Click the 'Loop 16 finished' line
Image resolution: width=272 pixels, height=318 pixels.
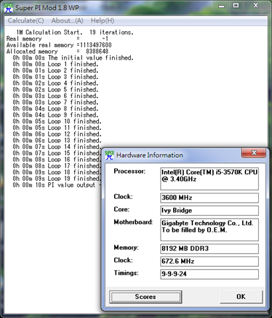pyautogui.click(x=56, y=160)
